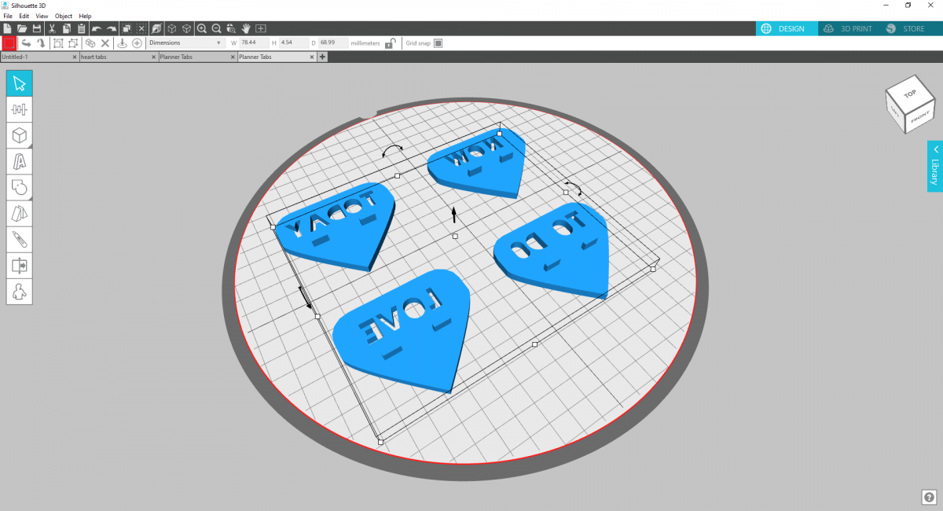Select the 3D Text tool
This screenshot has width=943, height=511.
(x=20, y=161)
